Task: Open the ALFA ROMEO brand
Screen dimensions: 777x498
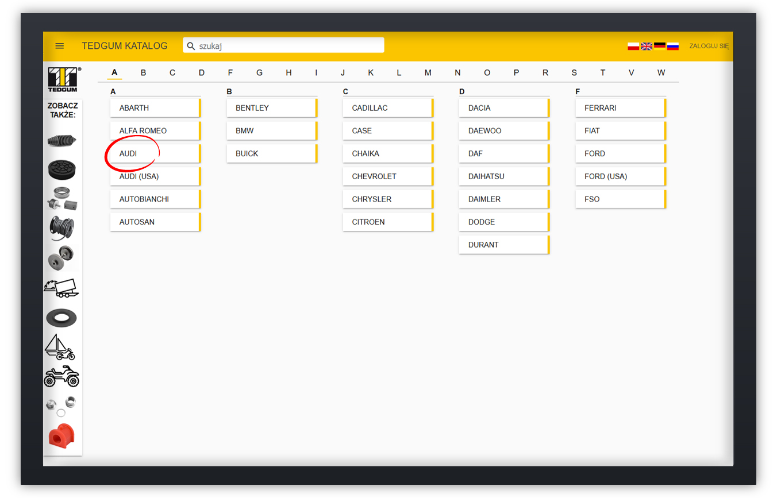Action: 156,131
